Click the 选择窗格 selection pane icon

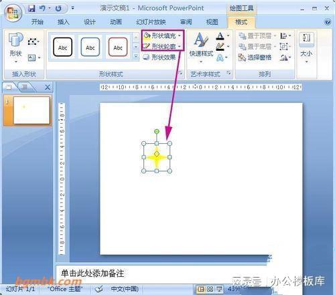[x=242, y=58]
